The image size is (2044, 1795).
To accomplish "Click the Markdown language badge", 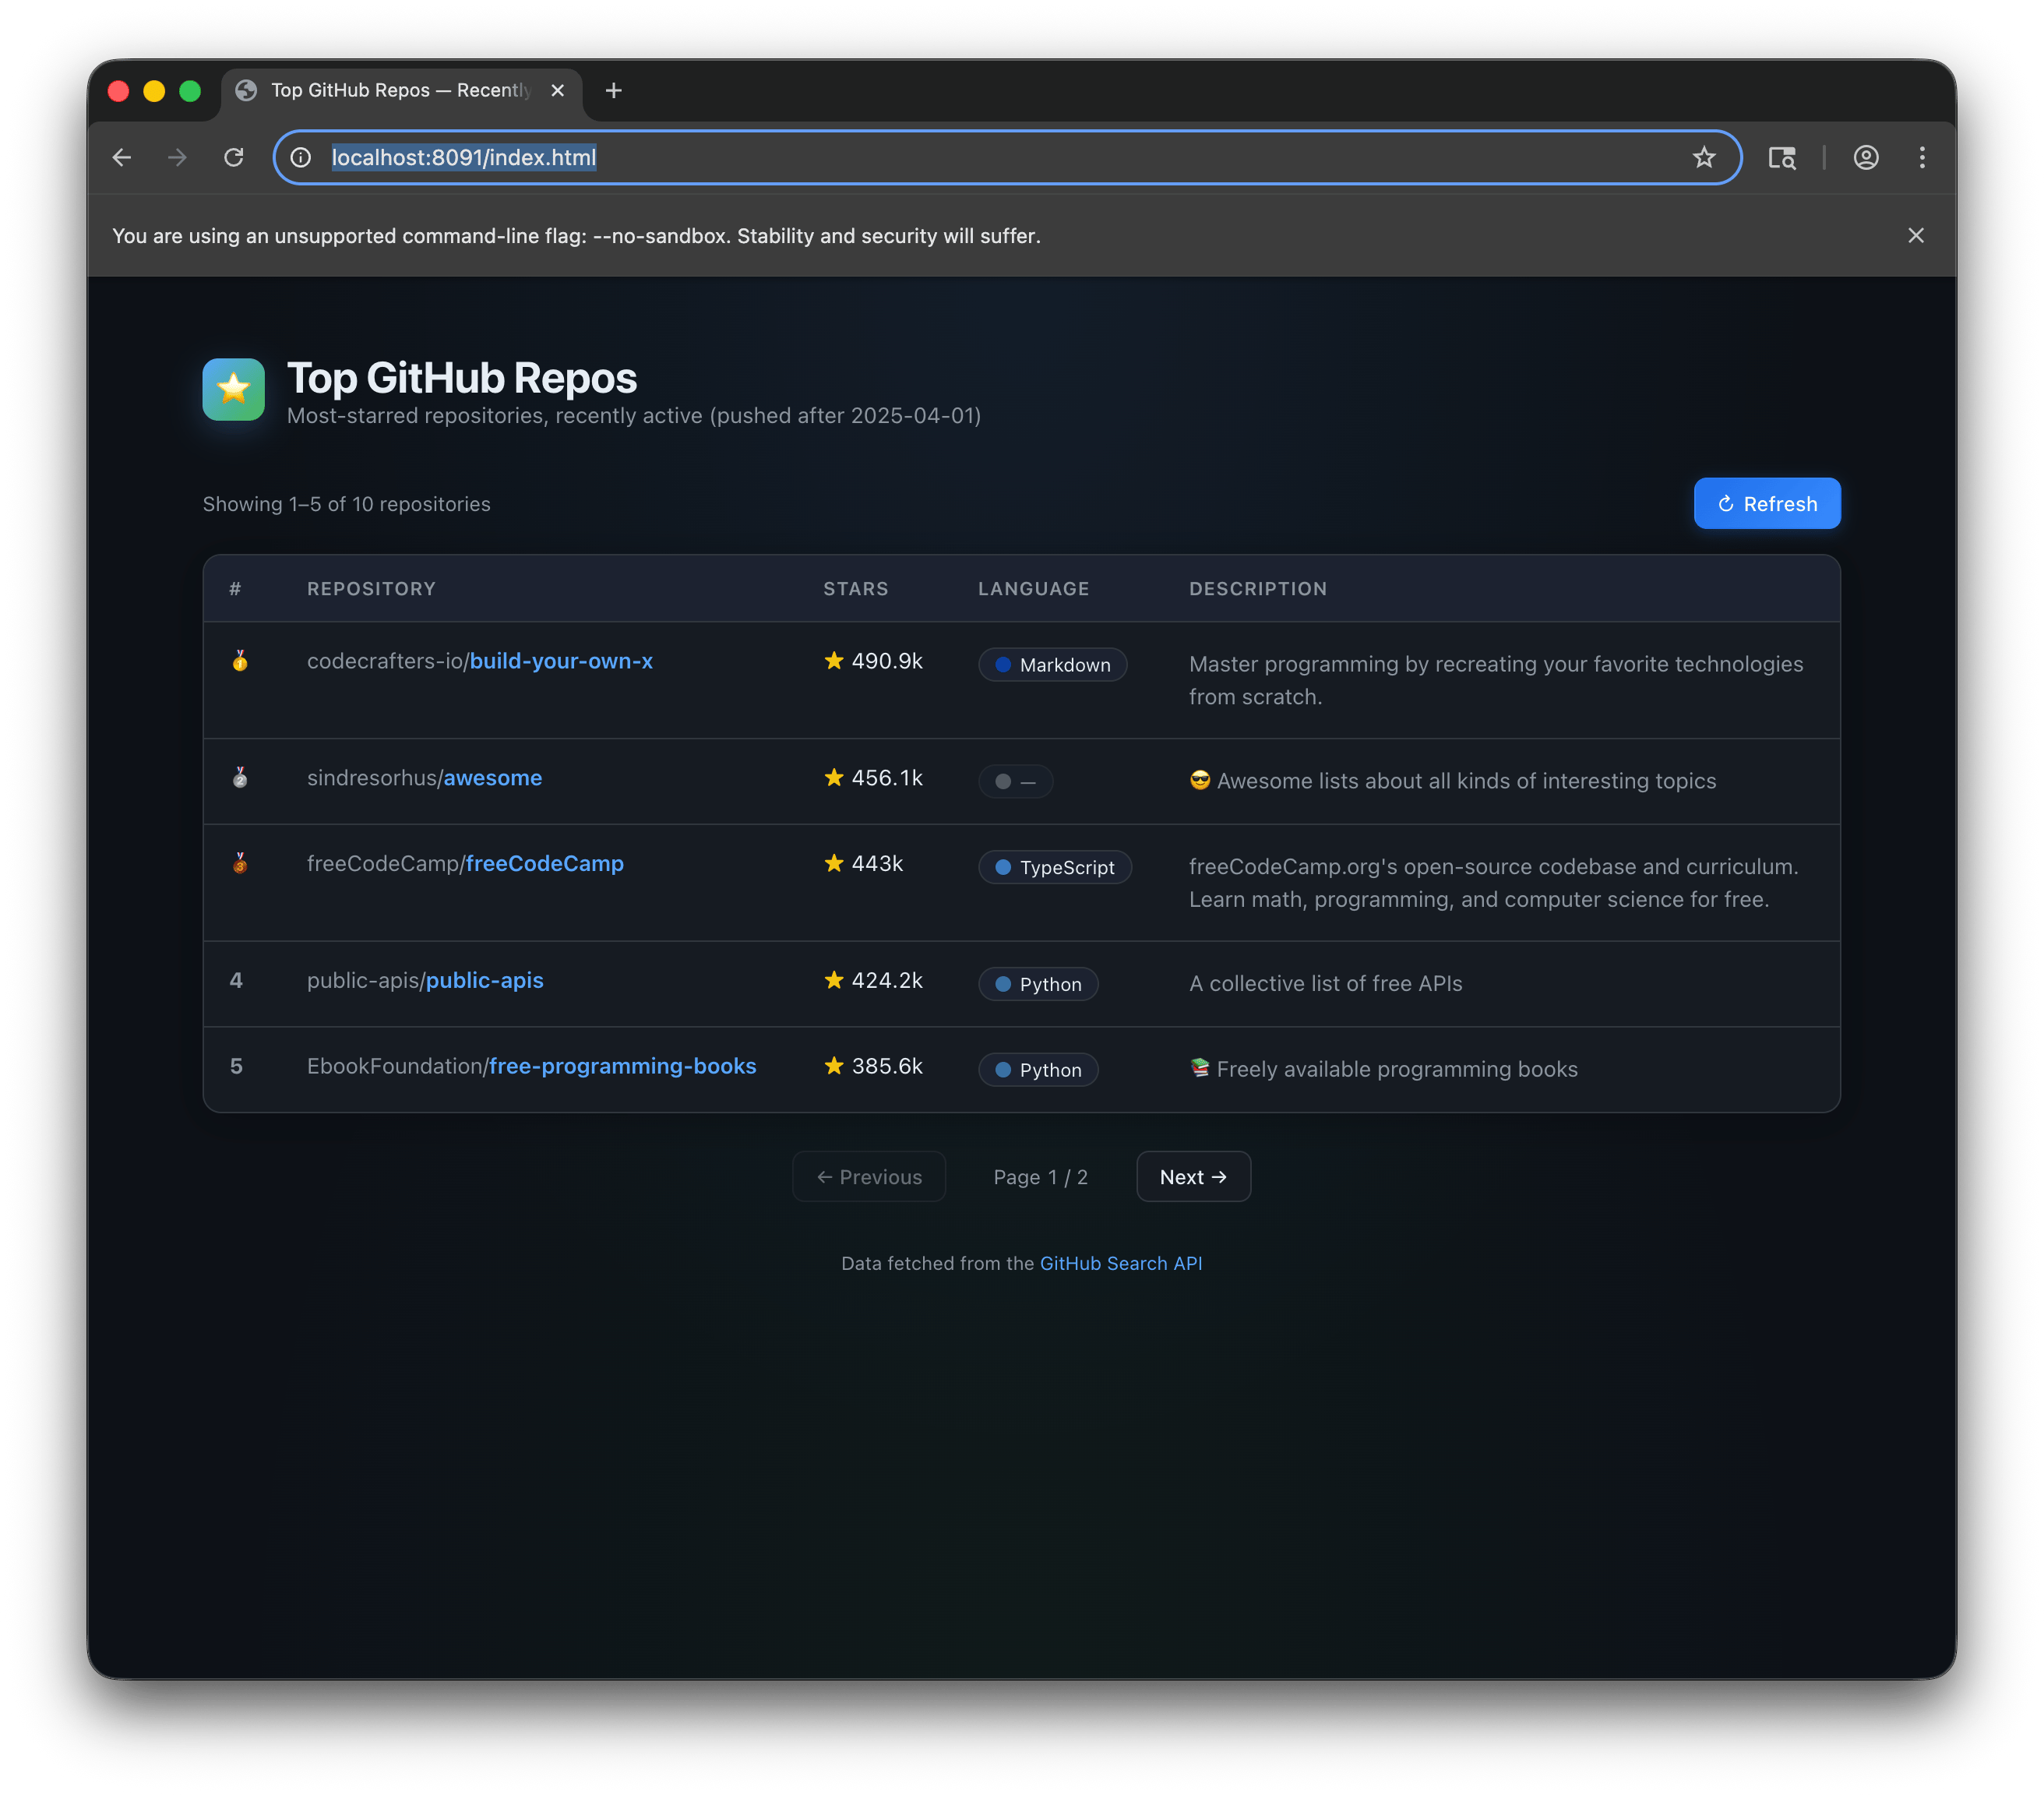I will 1053,665.
